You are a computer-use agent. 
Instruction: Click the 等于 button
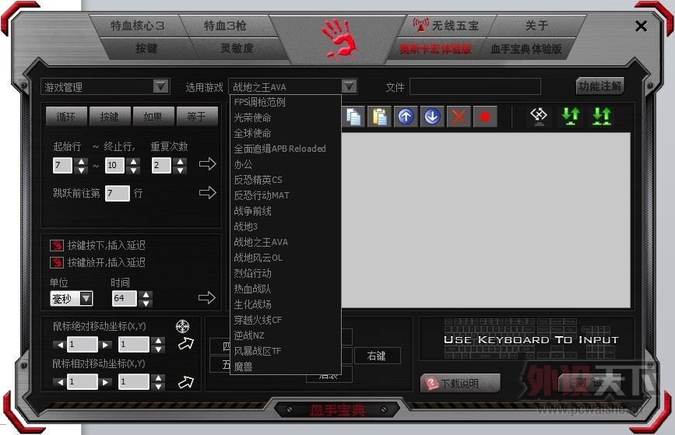click(197, 117)
